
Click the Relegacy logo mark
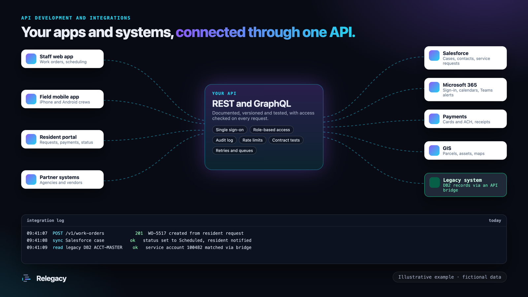coord(26,279)
